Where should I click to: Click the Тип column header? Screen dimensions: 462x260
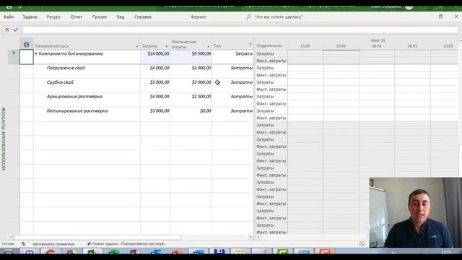217,45
